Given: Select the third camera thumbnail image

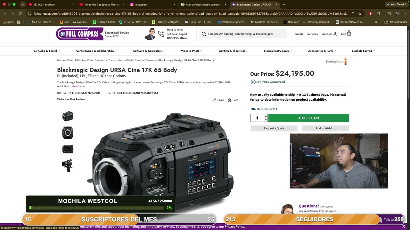Looking at the screenshot, I should [68, 149].
